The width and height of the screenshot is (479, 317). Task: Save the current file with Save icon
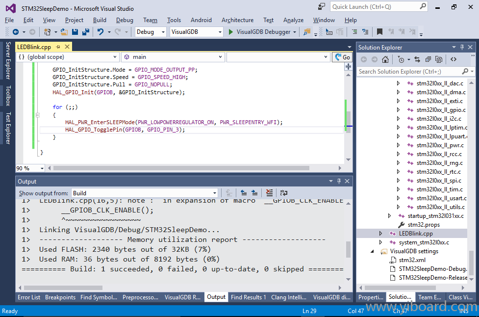(x=75, y=32)
